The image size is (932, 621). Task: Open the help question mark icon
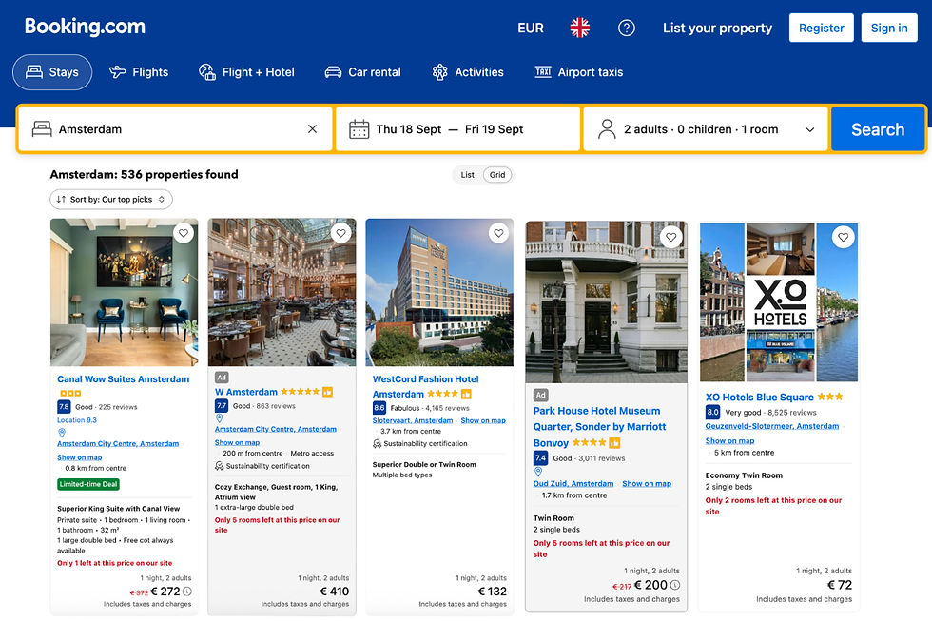627,28
